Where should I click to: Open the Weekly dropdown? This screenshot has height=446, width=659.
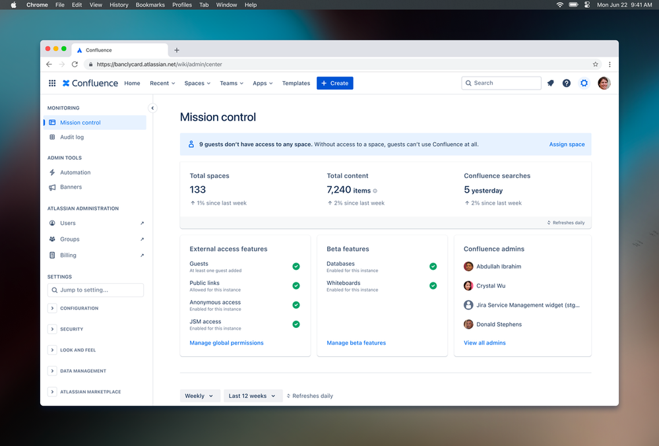point(199,396)
